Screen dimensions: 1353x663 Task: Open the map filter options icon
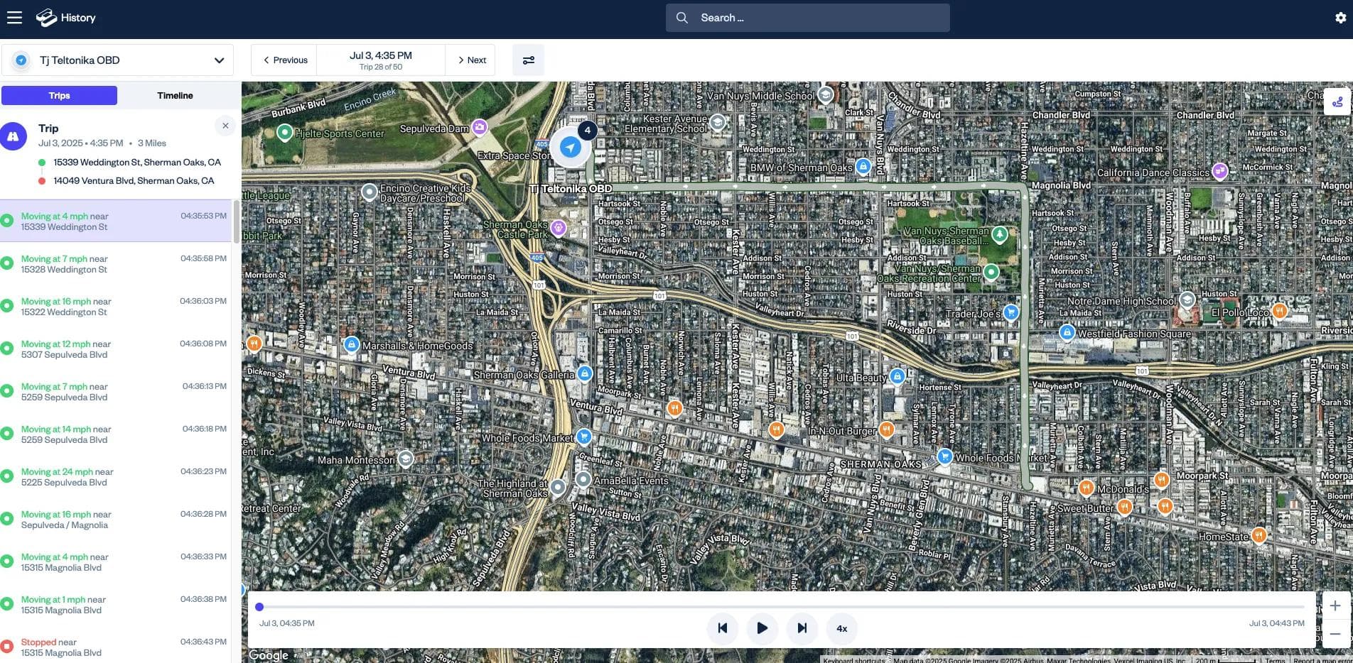point(528,60)
